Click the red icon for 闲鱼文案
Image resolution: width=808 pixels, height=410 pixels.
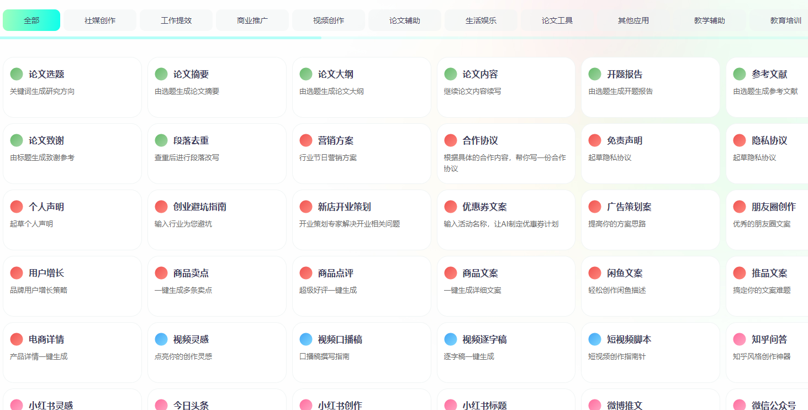click(x=595, y=273)
